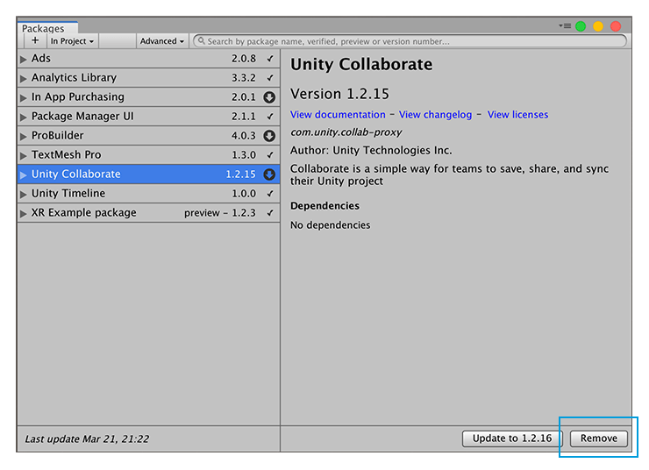Open the View documentation link
649x470 pixels.
338,115
